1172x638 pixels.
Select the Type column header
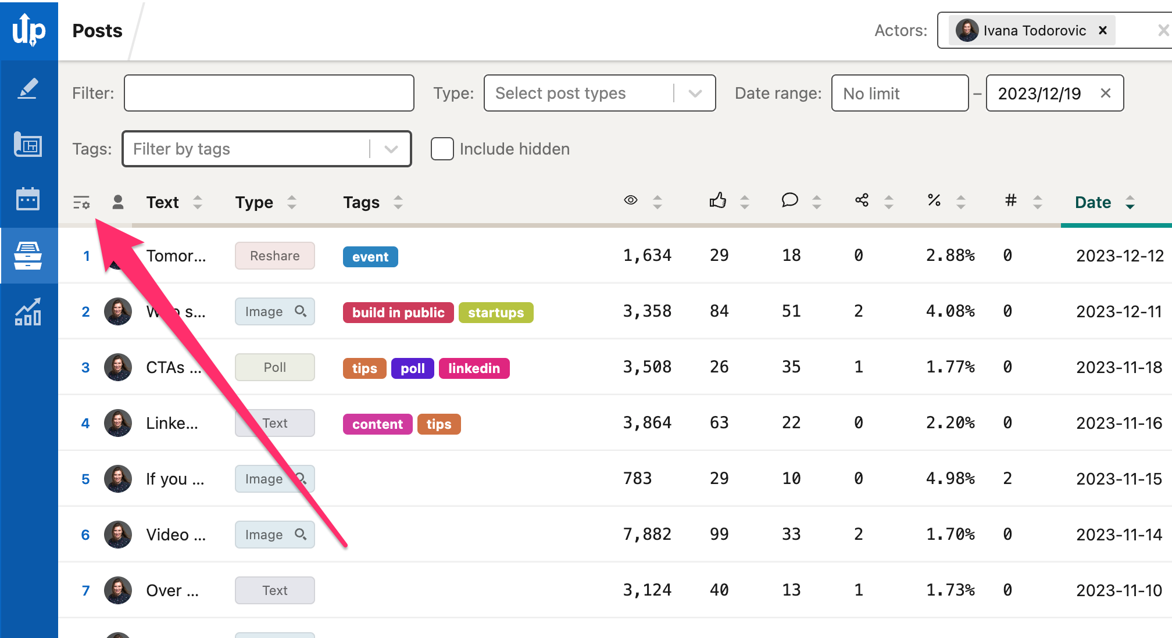(254, 202)
